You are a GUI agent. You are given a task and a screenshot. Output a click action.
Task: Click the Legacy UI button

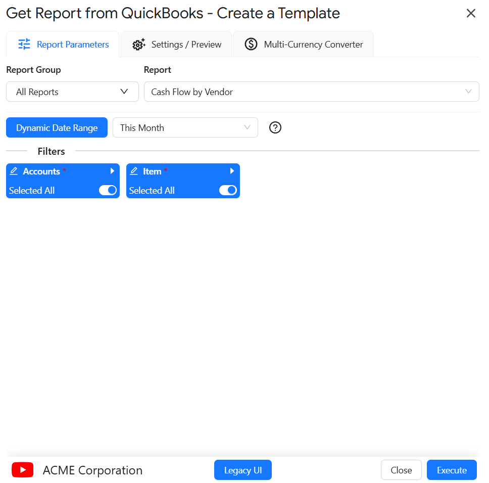(242, 470)
